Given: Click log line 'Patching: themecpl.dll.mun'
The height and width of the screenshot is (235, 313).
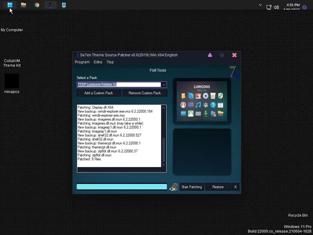Looking at the screenshot, I should click(x=97, y=147).
